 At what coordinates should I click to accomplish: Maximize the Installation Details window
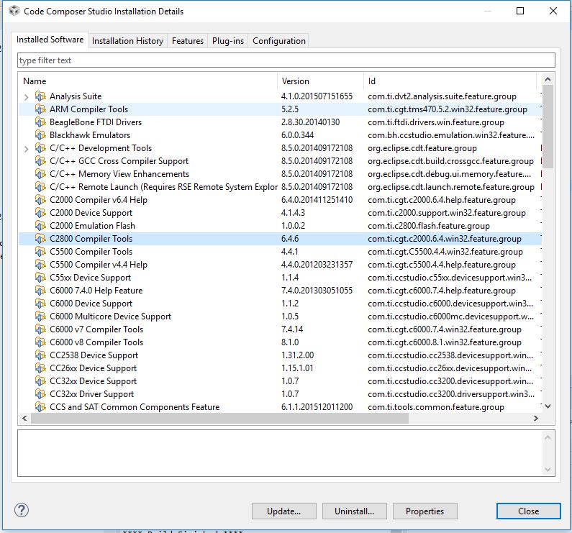tap(520, 11)
